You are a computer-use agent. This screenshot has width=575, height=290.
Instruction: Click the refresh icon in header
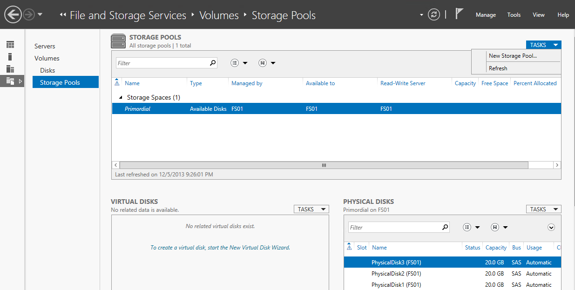(x=434, y=15)
